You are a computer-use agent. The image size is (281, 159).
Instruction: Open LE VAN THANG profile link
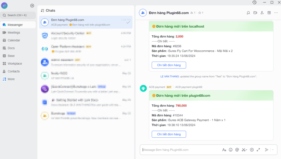pos(170,76)
